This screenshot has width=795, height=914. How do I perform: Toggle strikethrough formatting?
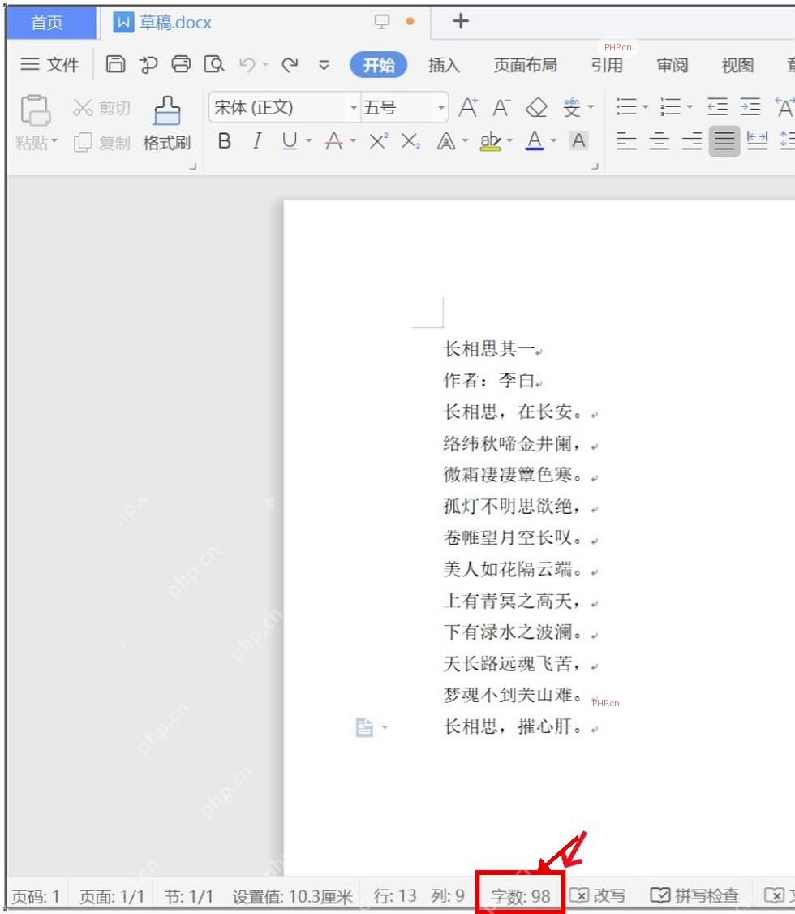(x=333, y=140)
